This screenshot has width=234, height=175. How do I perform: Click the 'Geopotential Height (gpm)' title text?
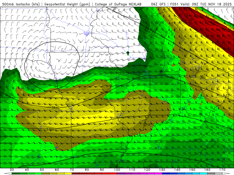click(67, 4)
